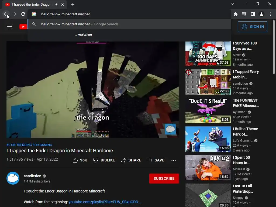Choose the '... watcher' autocomplete suggestion
The height and width of the screenshot is (207, 276).
(129, 34)
